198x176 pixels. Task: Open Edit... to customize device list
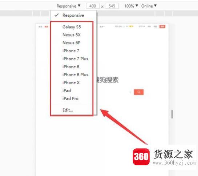[68, 110]
